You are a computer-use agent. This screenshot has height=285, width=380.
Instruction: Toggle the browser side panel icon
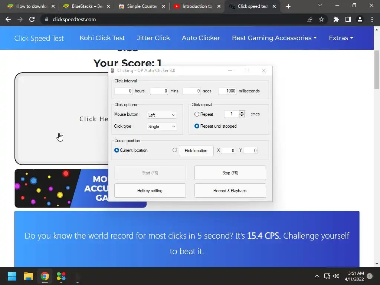click(x=348, y=19)
